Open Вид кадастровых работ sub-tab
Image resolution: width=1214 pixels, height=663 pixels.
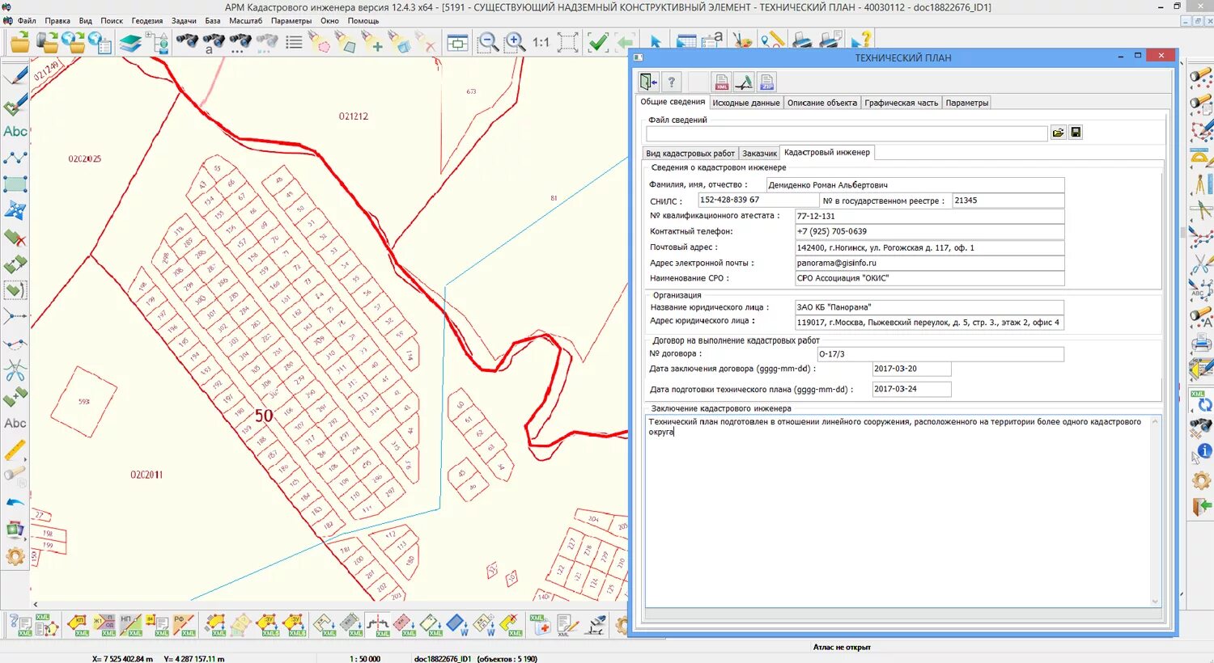[x=690, y=153]
